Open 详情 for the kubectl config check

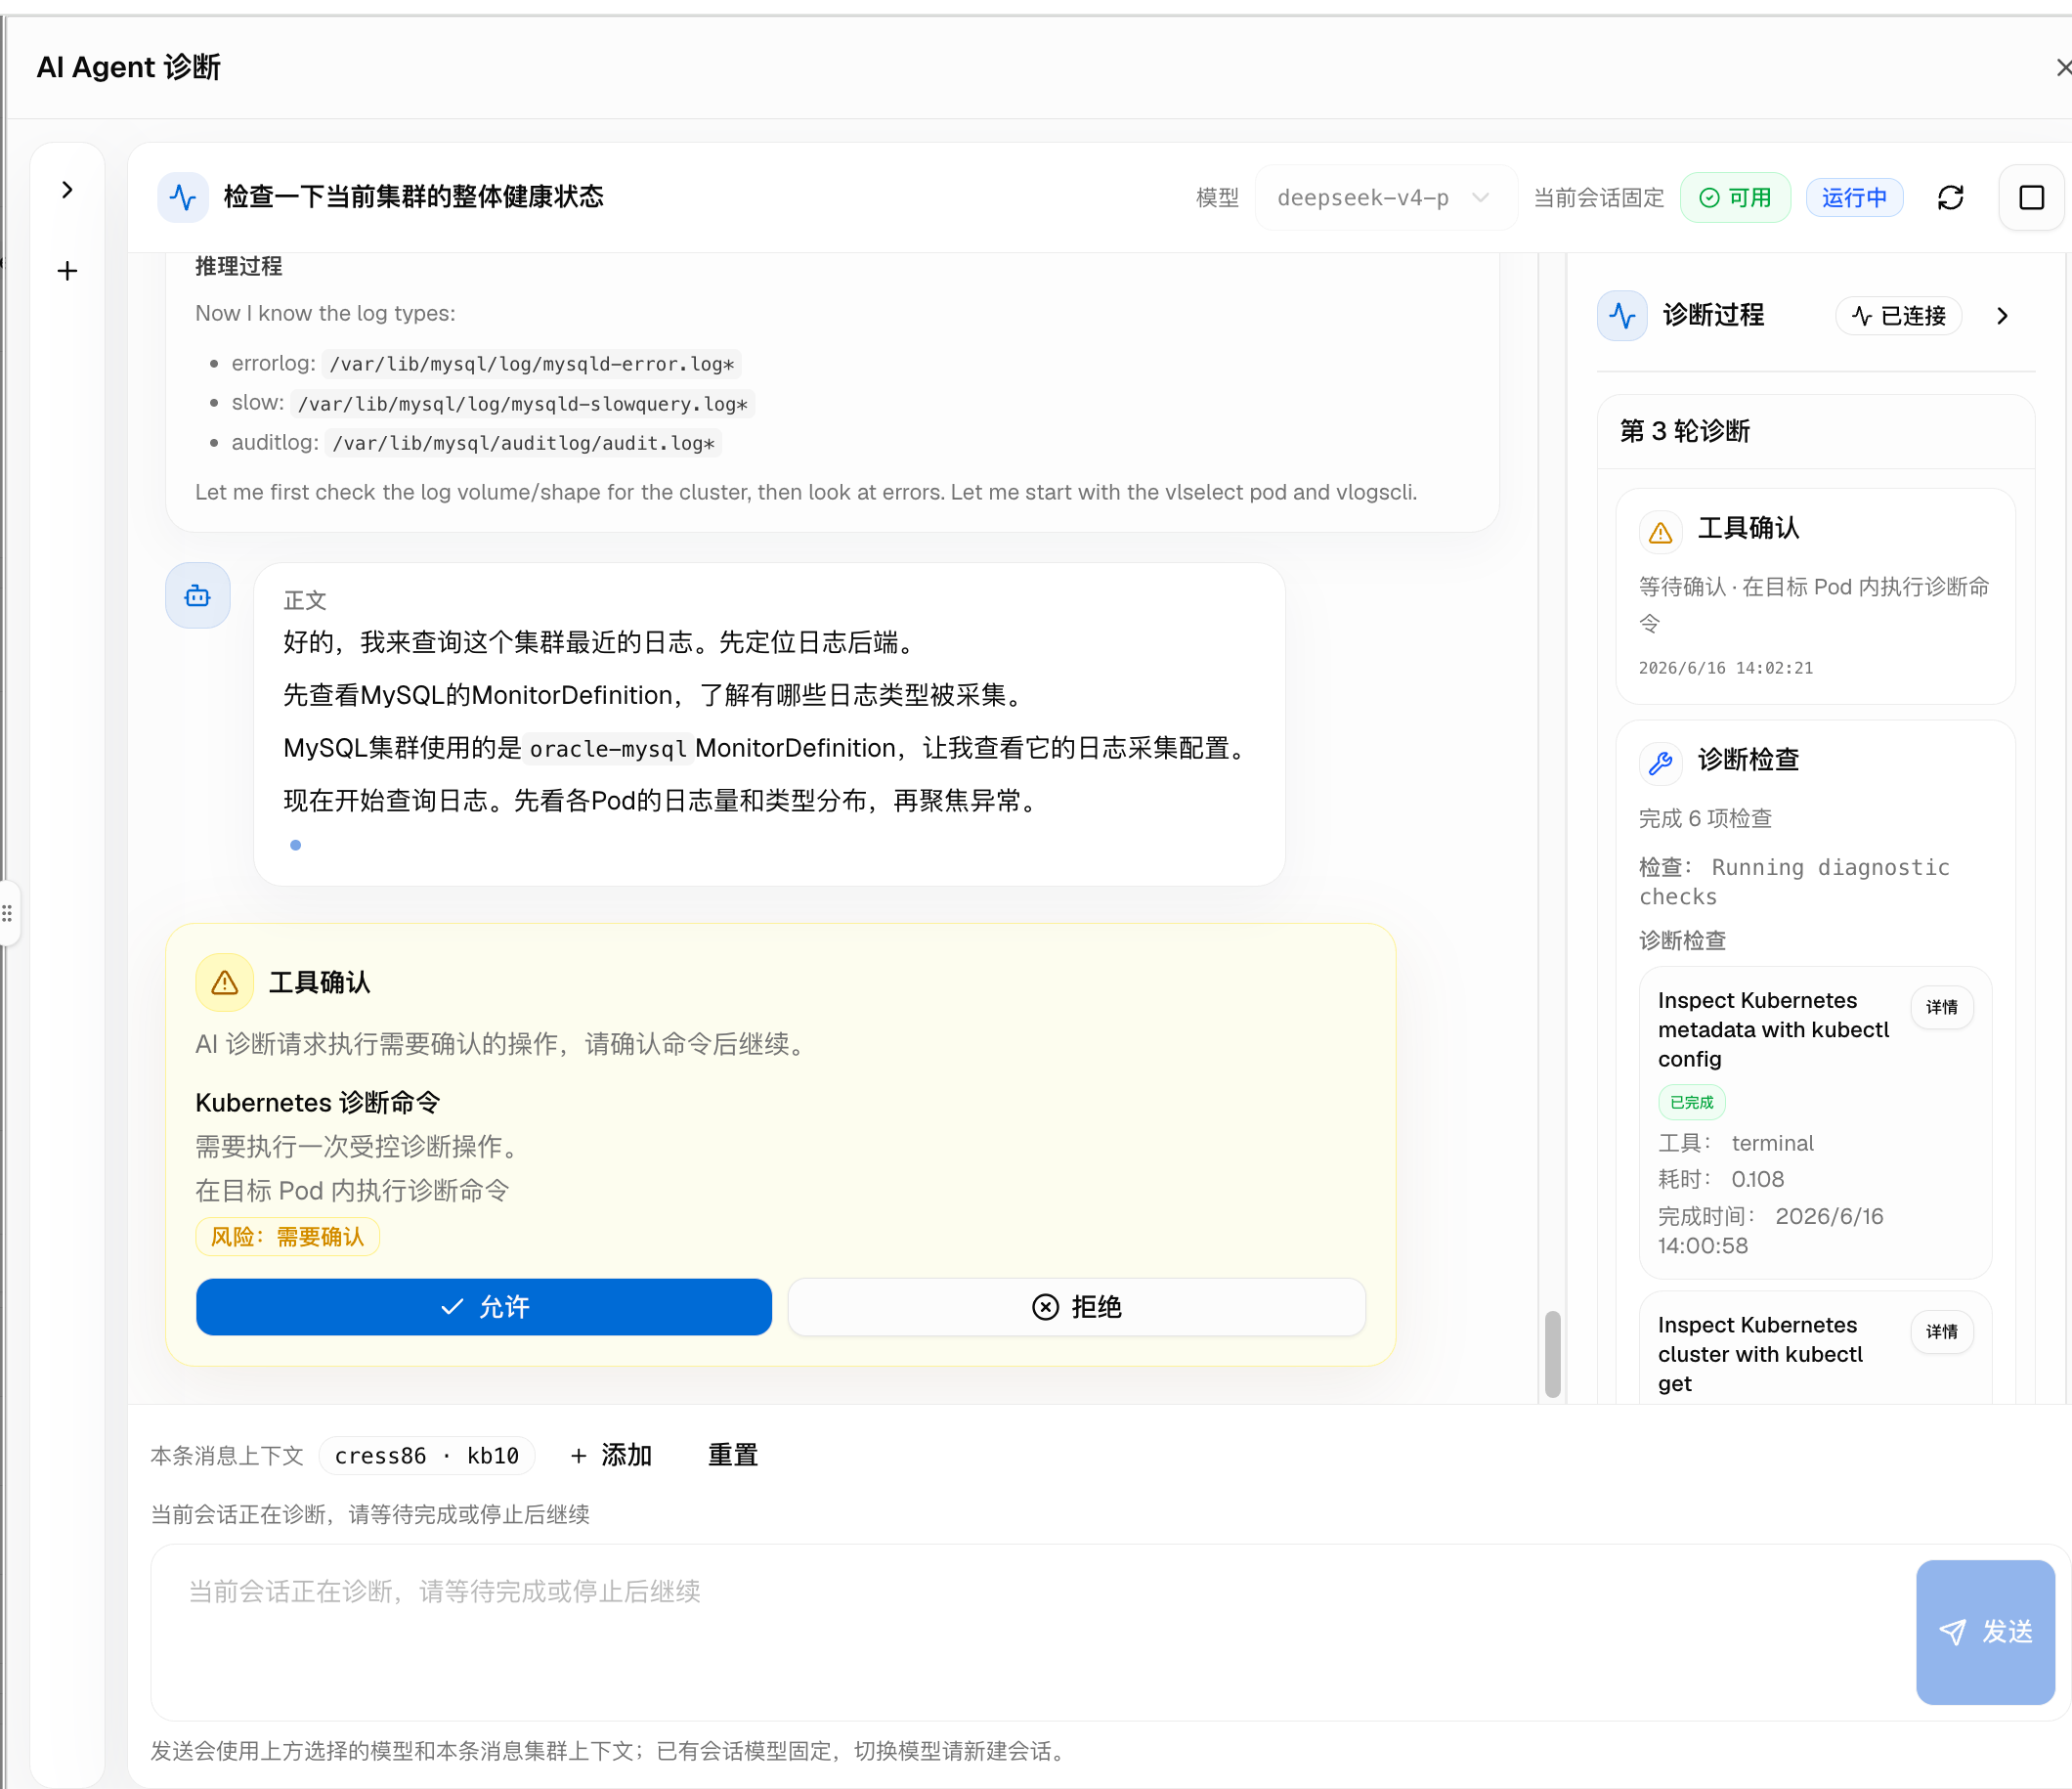(x=1941, y=1007)
